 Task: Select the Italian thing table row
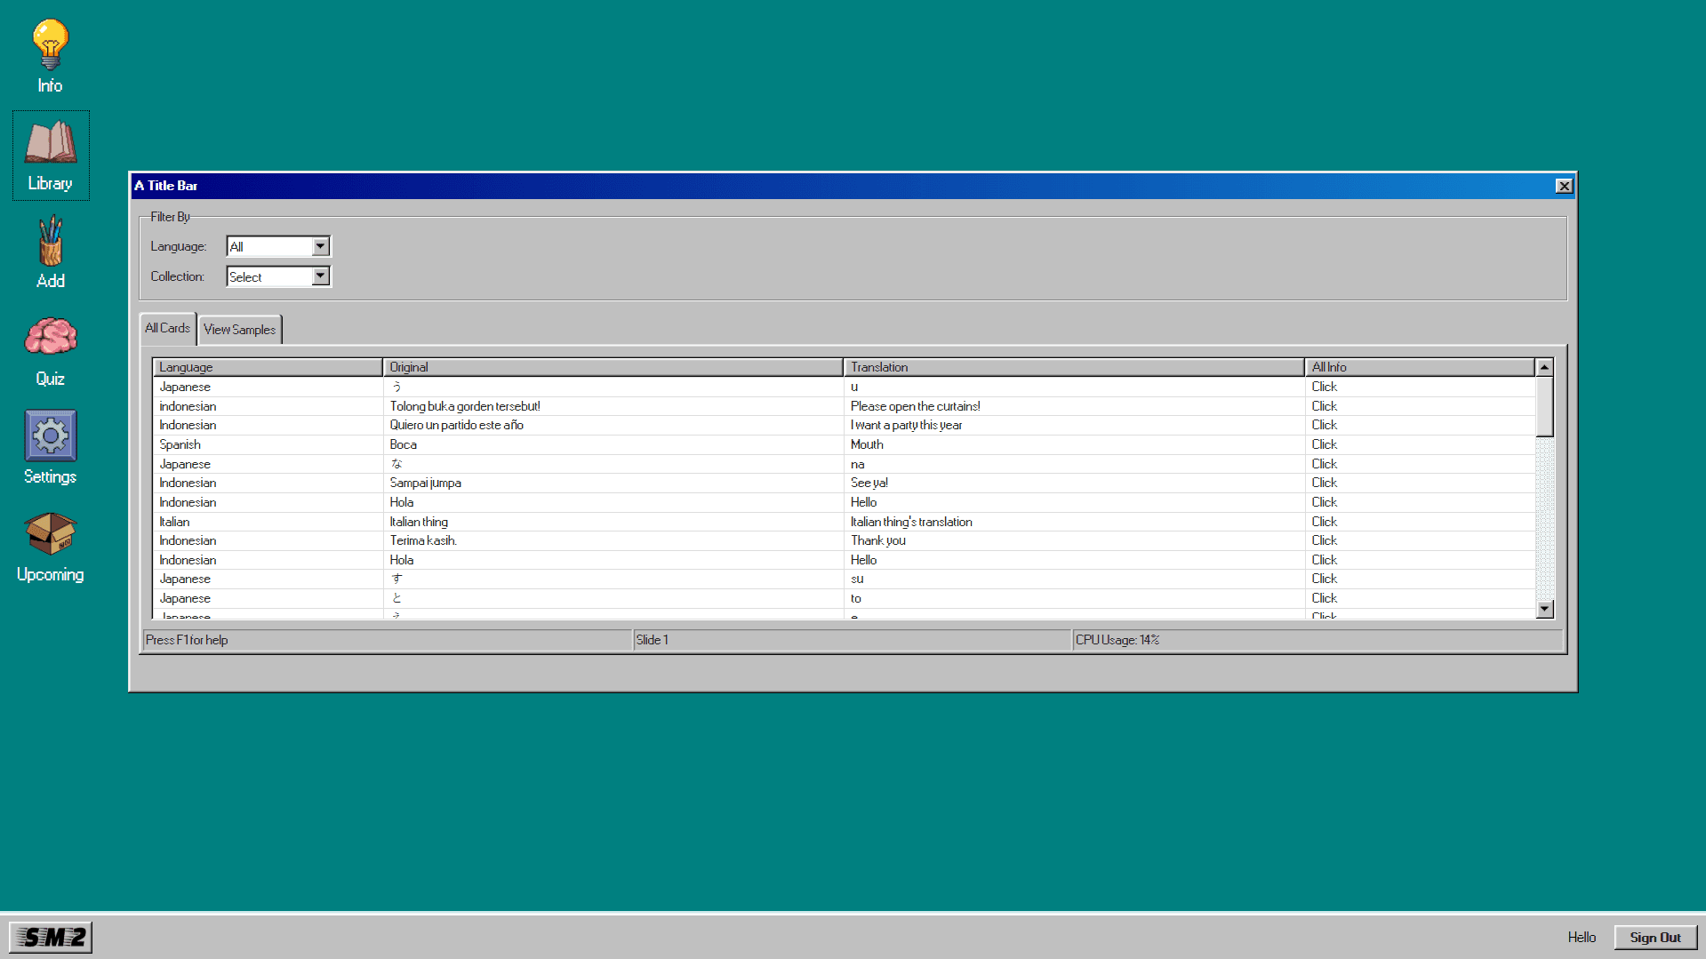[x=613, y=522]
